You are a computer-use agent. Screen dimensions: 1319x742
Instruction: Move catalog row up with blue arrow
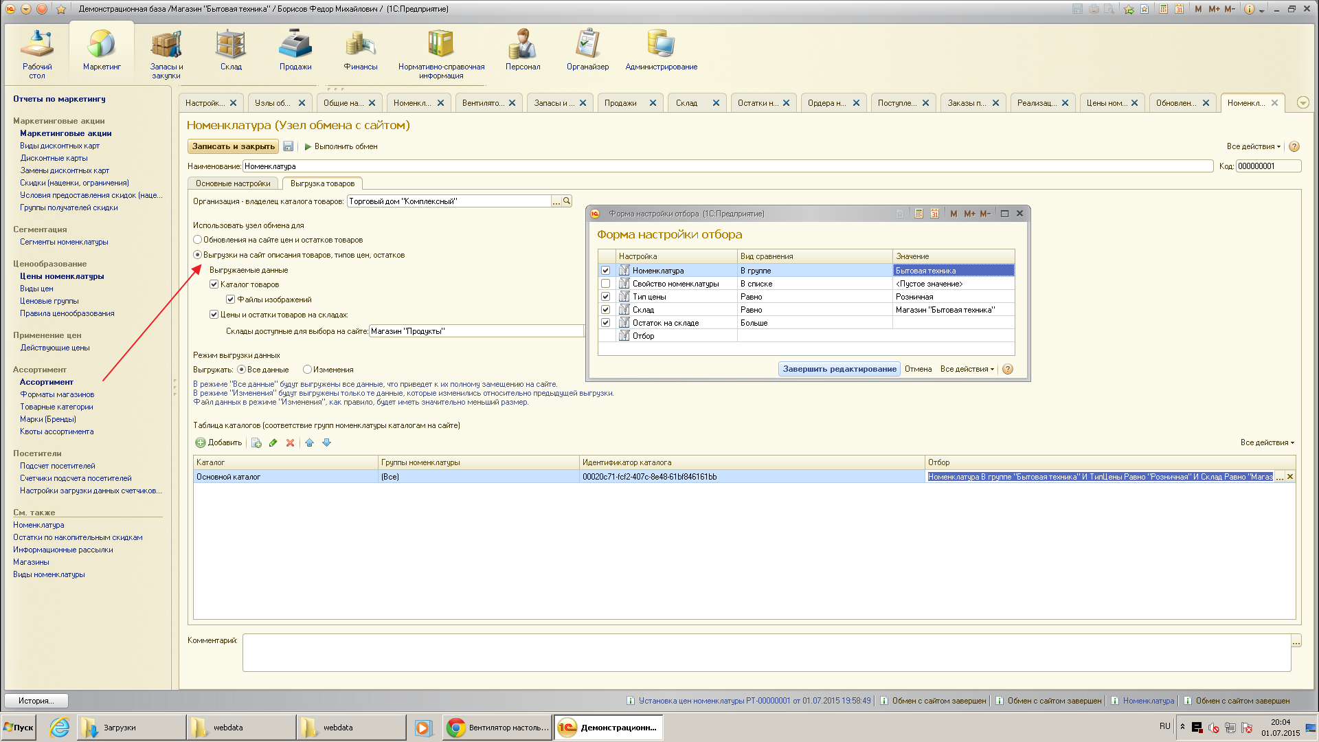pyautogui.click(x=310, y=442)
